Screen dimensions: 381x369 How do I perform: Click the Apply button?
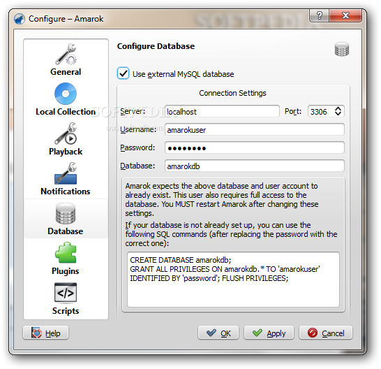coord(269,333)
